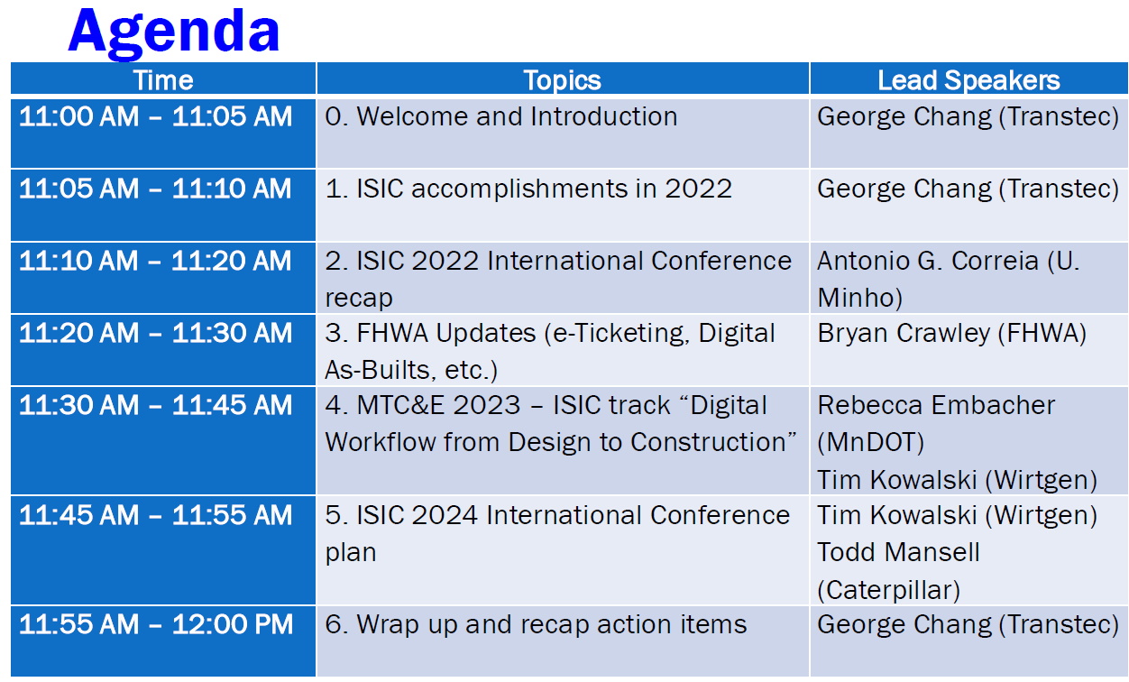
Task: Click the FHWA Updates topic cell
Action: click(563, 349)
